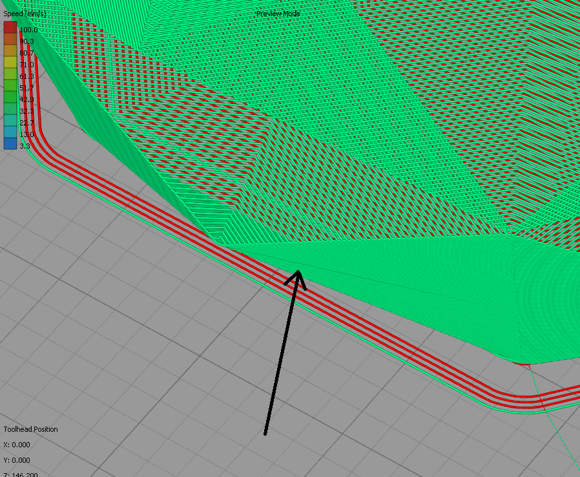
Task: Click the light green swatch beside 61.3
Action: pos(10,74)
